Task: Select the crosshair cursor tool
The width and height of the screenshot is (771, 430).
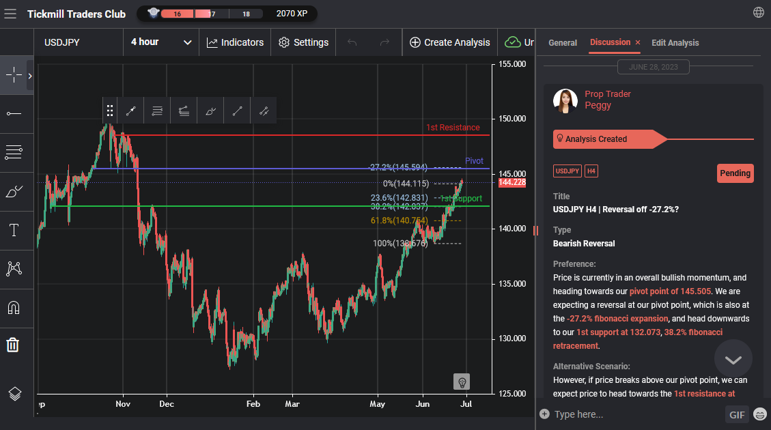Action: (x=14, y=74)
